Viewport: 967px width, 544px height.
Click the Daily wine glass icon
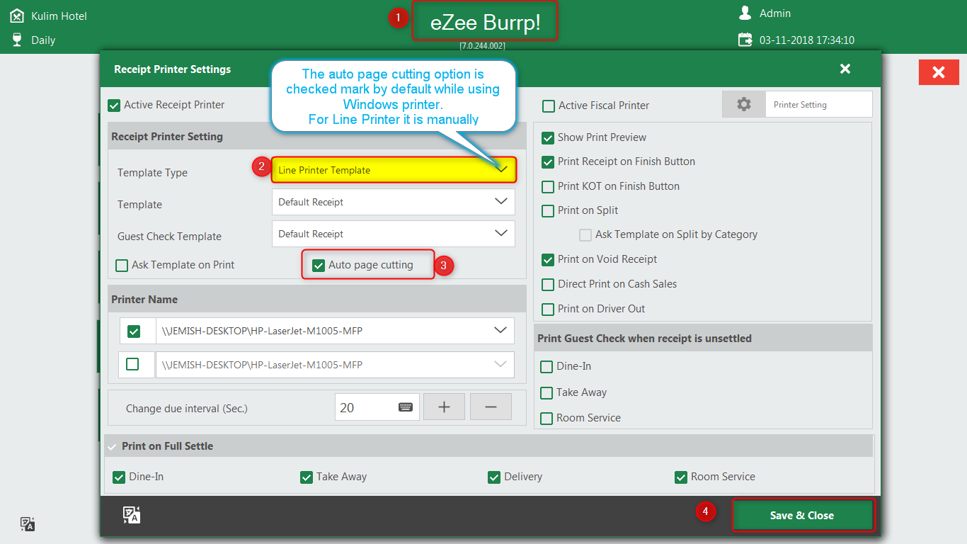pyautogui.click(x=17, y=40)
